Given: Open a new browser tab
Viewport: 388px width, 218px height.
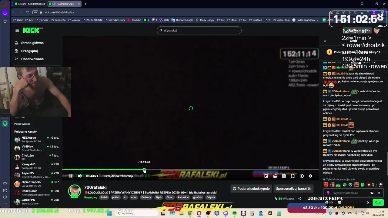Looking at the screenshot, I should coord(85,4).
